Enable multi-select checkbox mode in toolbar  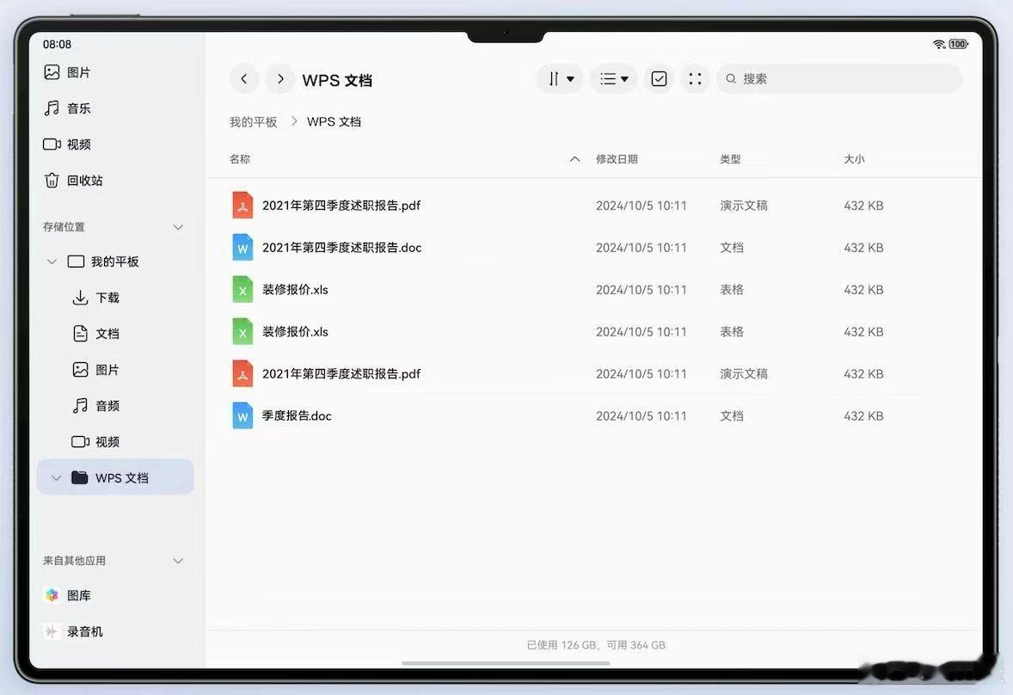tap(659, 79)
